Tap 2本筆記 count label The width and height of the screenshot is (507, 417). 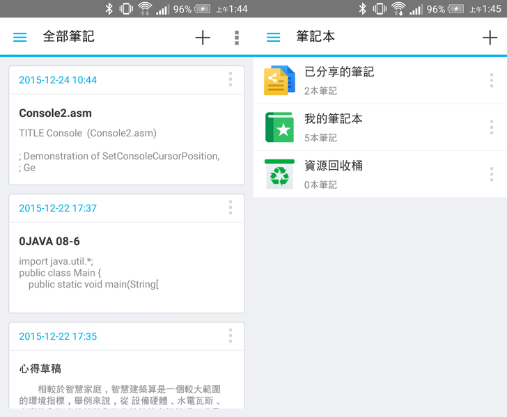tap(320, 91)
